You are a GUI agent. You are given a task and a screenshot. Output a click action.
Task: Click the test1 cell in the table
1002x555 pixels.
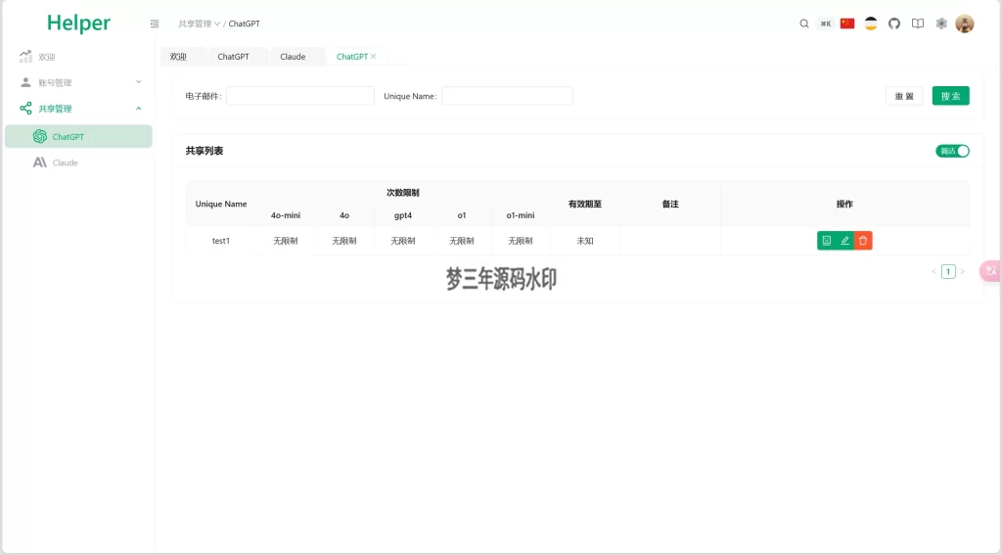pyautogui.click(x=221, y=241)
